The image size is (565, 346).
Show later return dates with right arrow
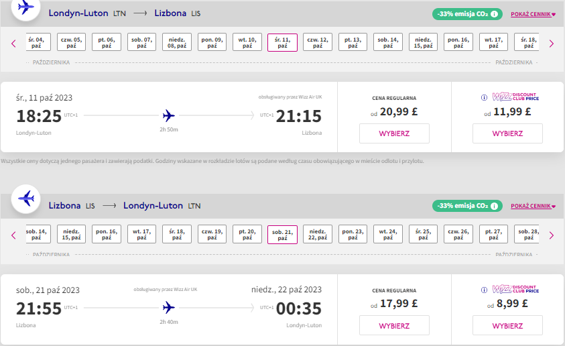pos(552,235)
